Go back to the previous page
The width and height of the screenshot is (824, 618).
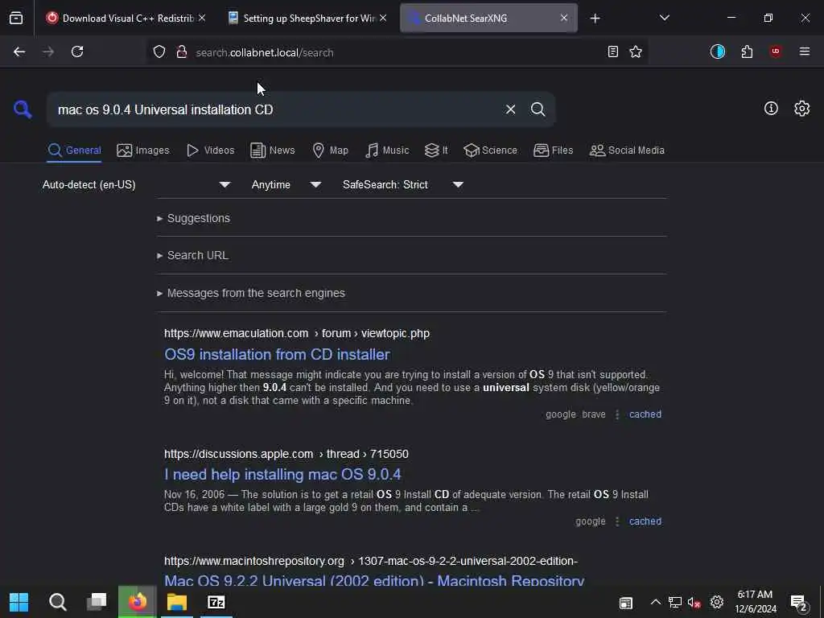(x=19, y=51)
